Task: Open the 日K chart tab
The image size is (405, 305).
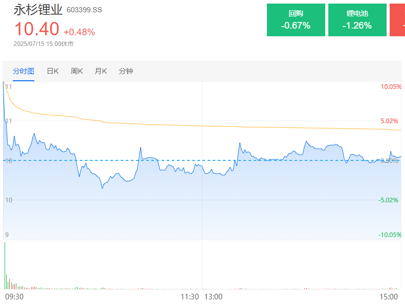Action: [x=53, y=71]
